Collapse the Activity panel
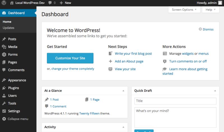Viewport: 224px width, 132px height. [x=123, y=127]
